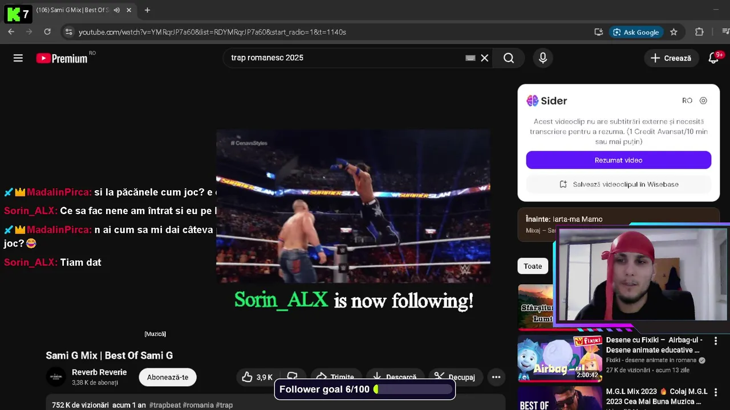The width and height of the screenshot is (730, 410).
Task: Select the Toate filter chip
Action: point(533,266)
